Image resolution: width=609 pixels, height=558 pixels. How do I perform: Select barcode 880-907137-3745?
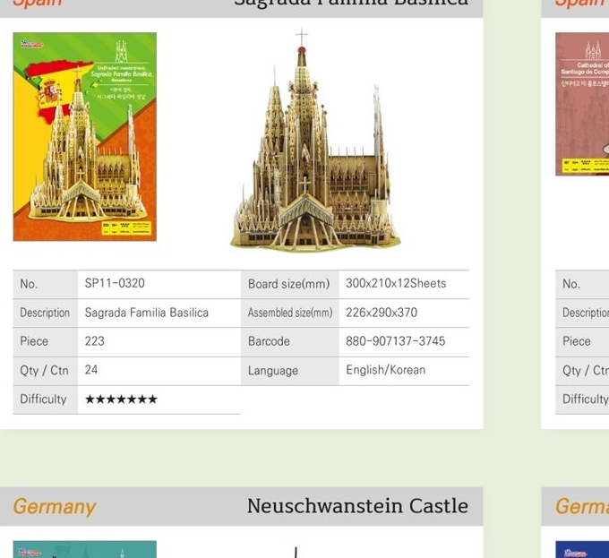tap(395, 341)
